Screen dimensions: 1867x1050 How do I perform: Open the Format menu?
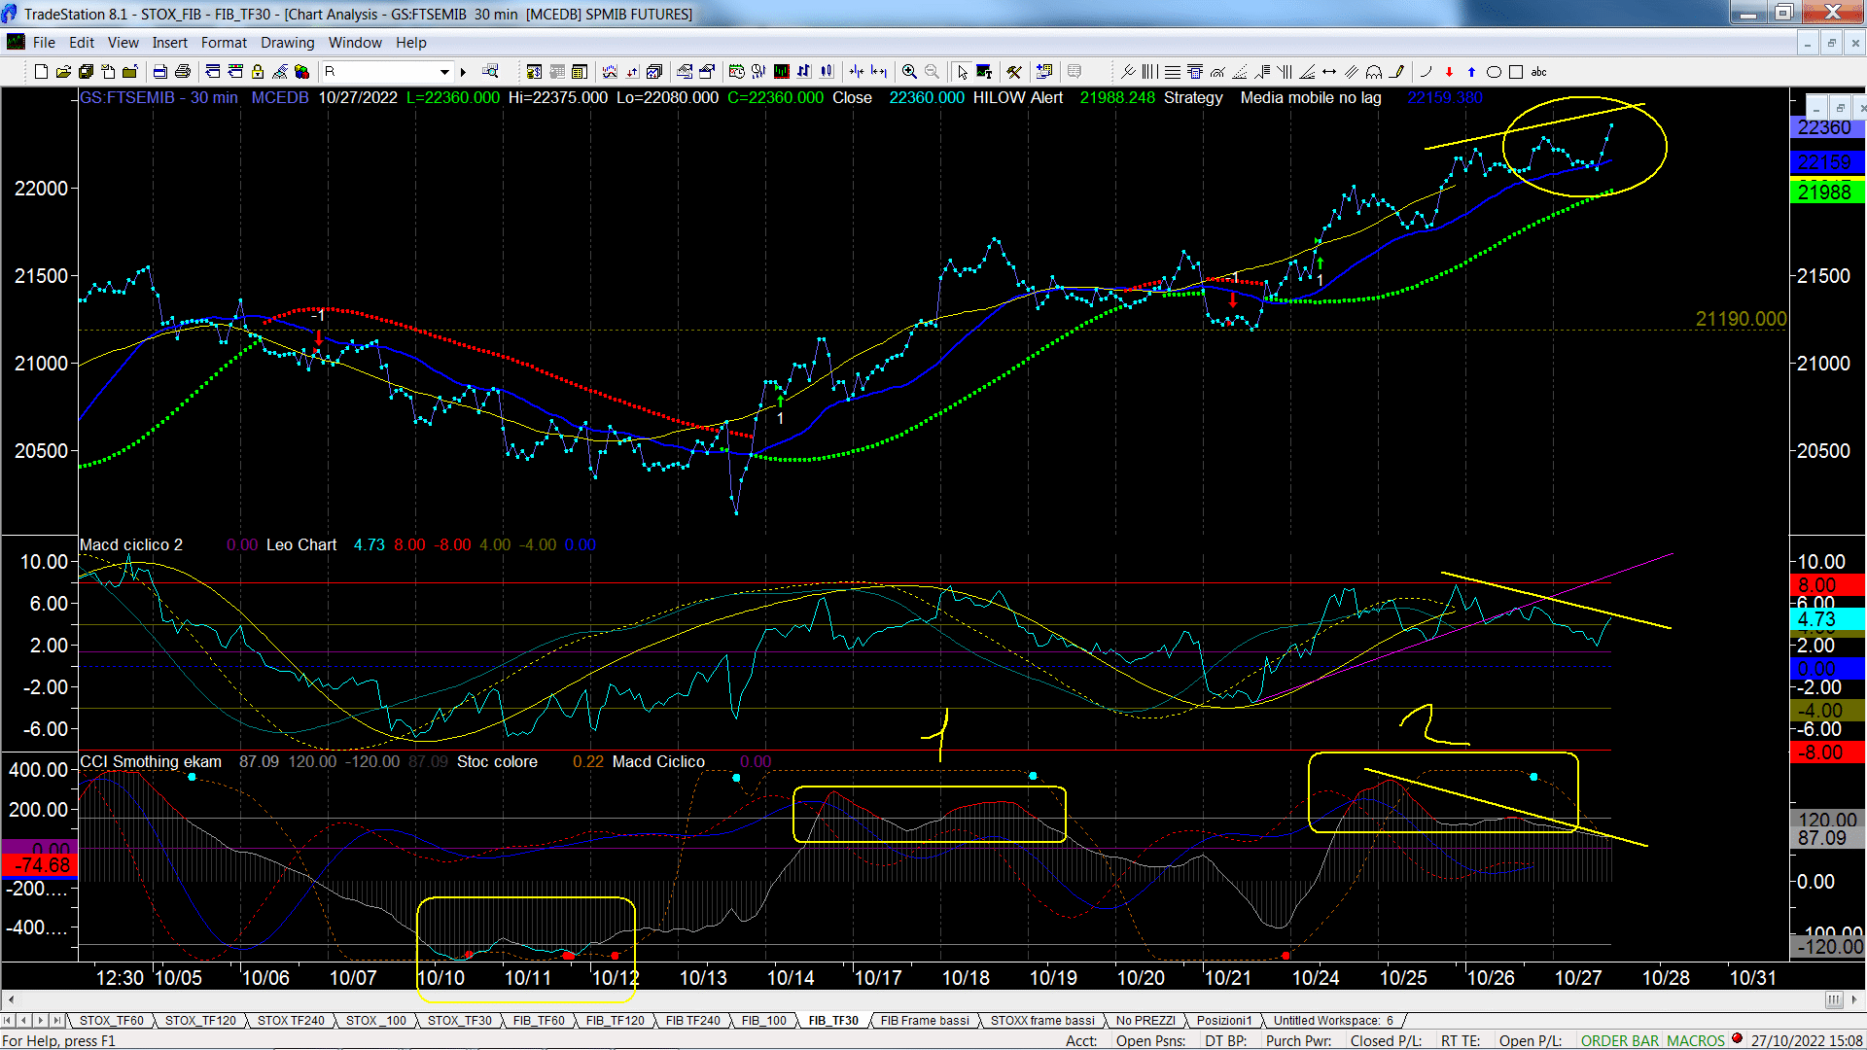tap(224, 43)
